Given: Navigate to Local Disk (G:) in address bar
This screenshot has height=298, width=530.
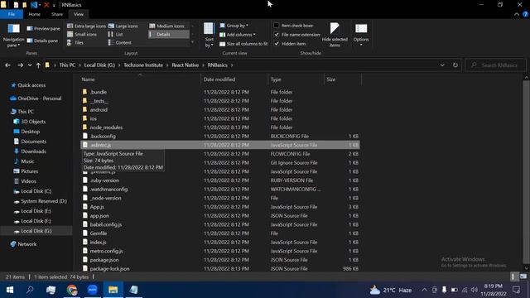Looking at the screenshot, I should [99, 65].
